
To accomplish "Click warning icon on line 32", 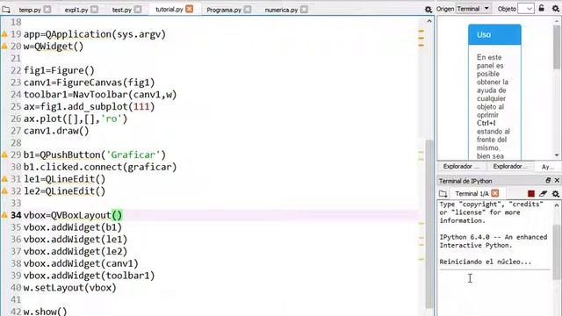I will point(4,191).
